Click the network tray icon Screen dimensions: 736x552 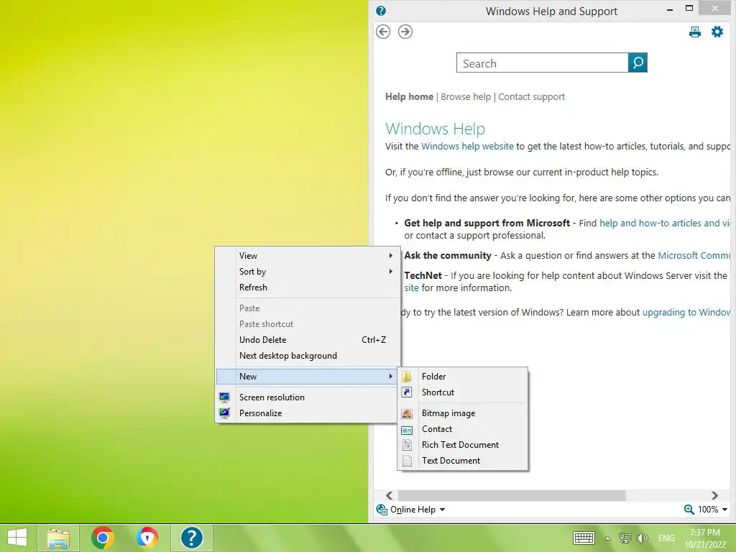[625, 538]
